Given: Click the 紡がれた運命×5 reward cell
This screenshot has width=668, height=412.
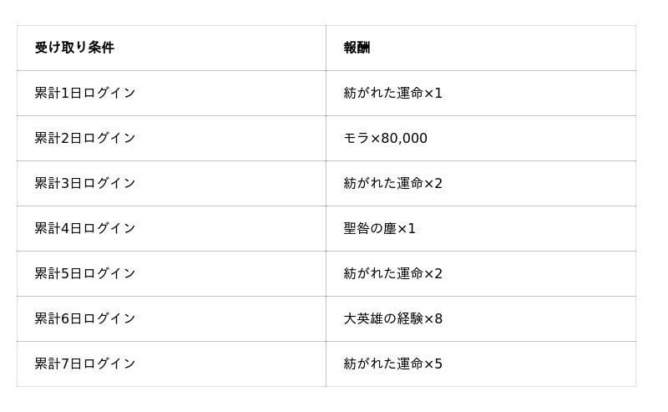Looking at the screenshot, I should coord(392,364).
